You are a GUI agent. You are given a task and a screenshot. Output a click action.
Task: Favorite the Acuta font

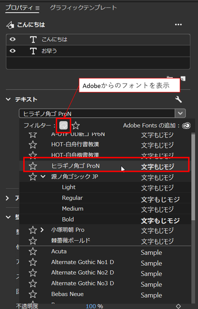point(33,252)
